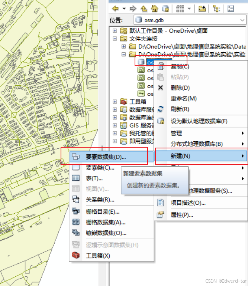Screen dimensions: 248x286
Task: Go to default geodatabase toolbar icon
Action: pos(165,9)
